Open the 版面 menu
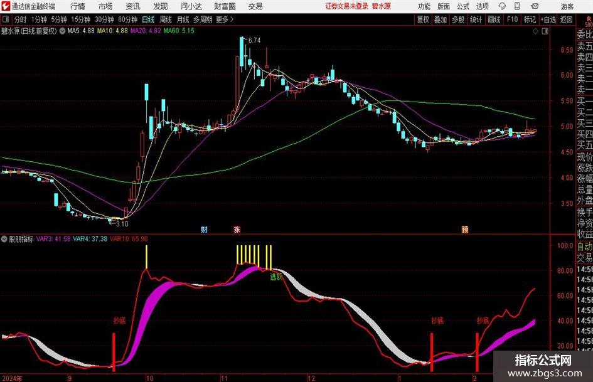 [444, 6]
